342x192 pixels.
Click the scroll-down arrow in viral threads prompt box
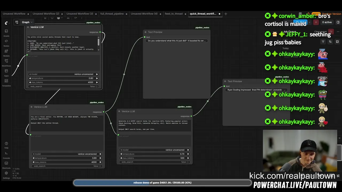99,50
